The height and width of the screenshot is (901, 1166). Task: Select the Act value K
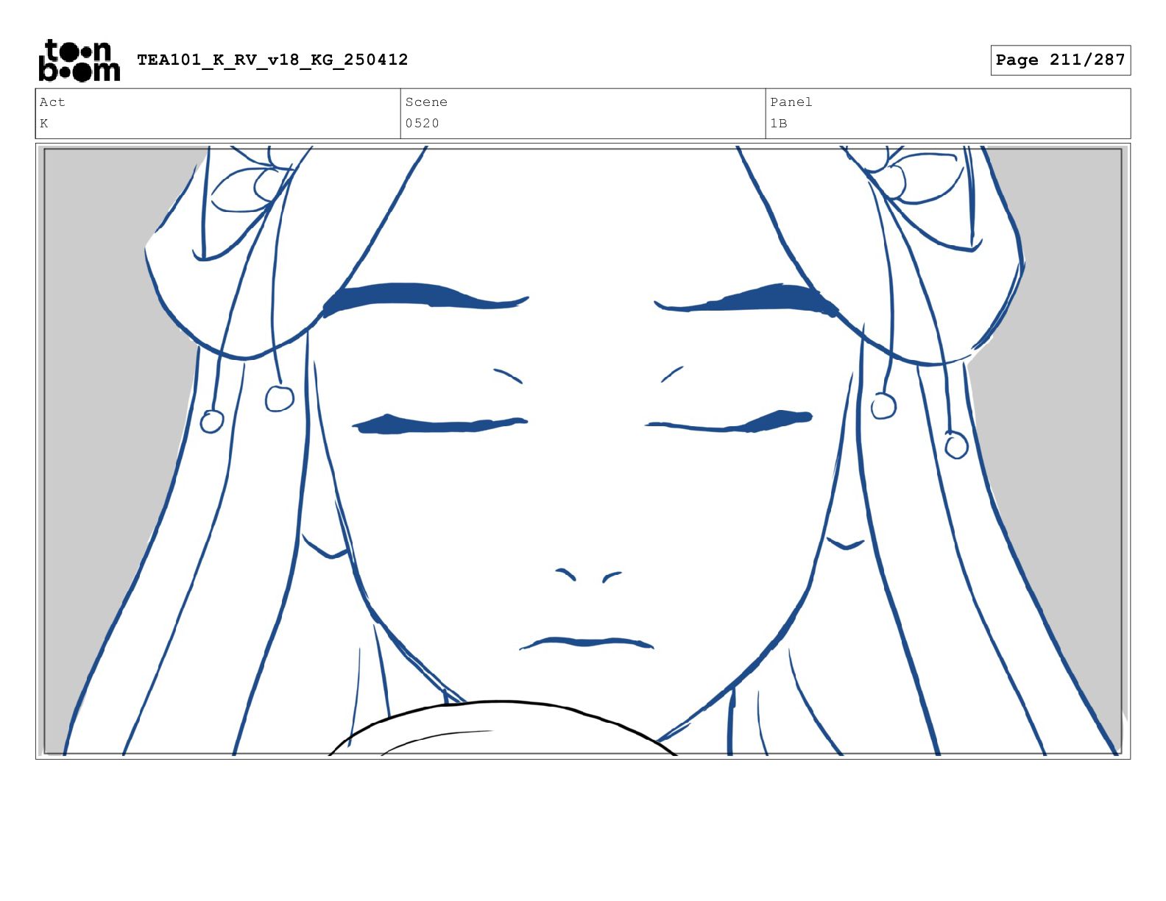coord(44,124)
